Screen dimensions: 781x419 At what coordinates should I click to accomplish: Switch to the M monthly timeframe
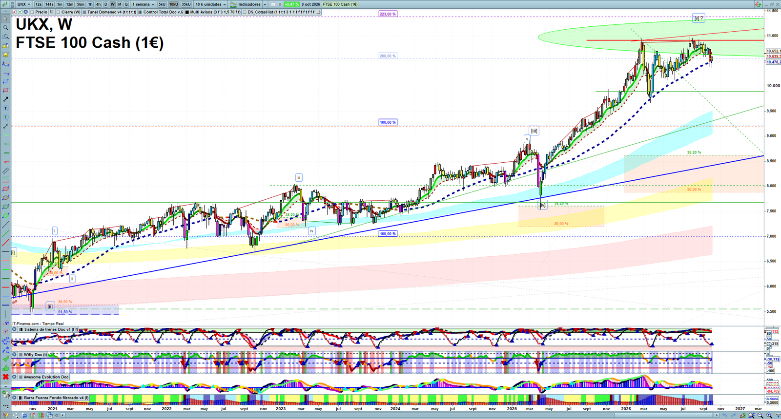(x=120, y=4)
